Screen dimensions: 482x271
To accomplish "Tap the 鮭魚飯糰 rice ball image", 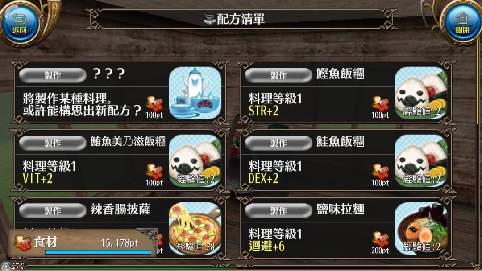I will [x=421, y=160].
